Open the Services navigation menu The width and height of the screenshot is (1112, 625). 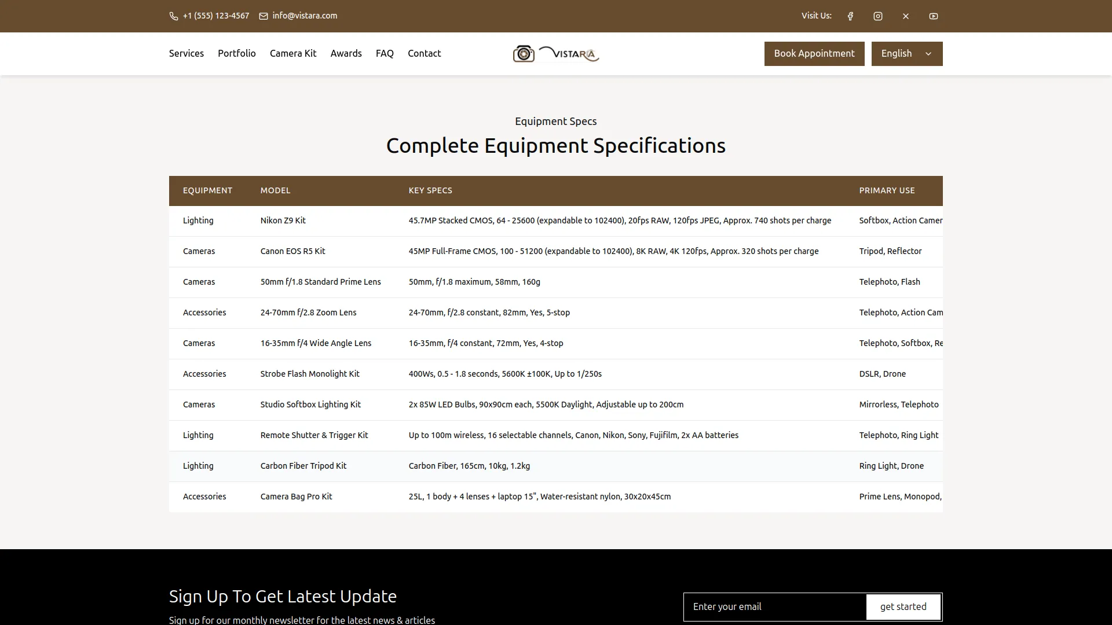tap(186, 53)
